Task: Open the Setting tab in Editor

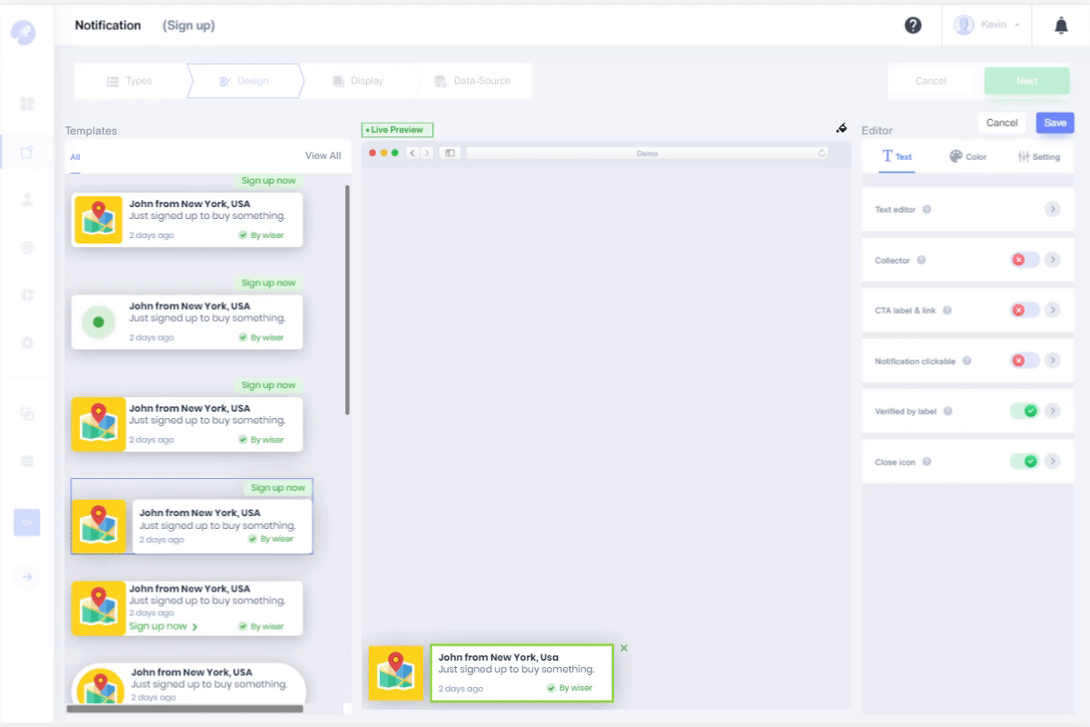Action: (1039, 156)
